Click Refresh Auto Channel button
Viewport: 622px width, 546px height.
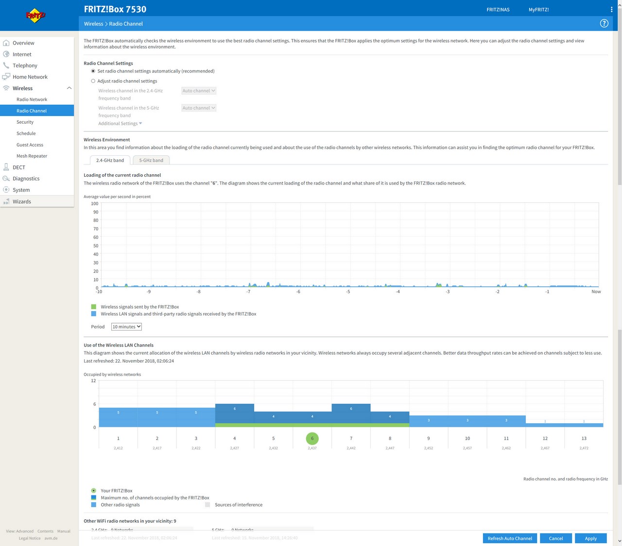pyautogui.click(x=510, y=538)
